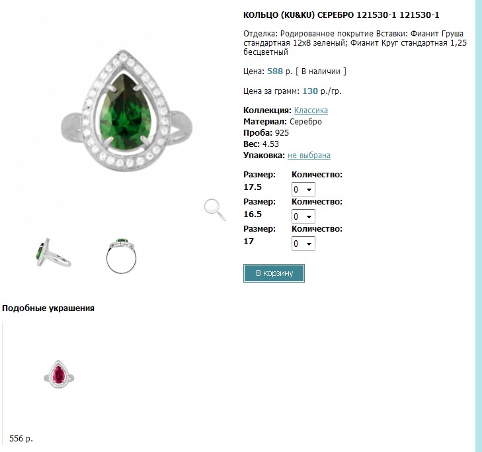Click the Вес 4.53 weight line

261,144
